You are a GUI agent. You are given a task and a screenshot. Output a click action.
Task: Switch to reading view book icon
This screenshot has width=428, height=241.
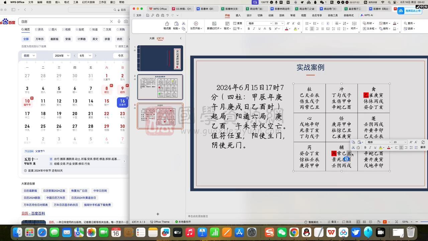(370, 222)
